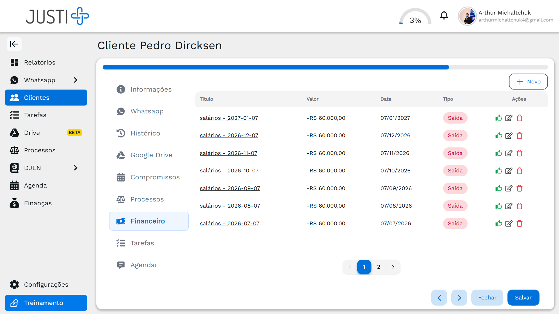Open the salários - 2026-10-07 link
The width and height of the screenshot is (559, 314).
[229, 171]
